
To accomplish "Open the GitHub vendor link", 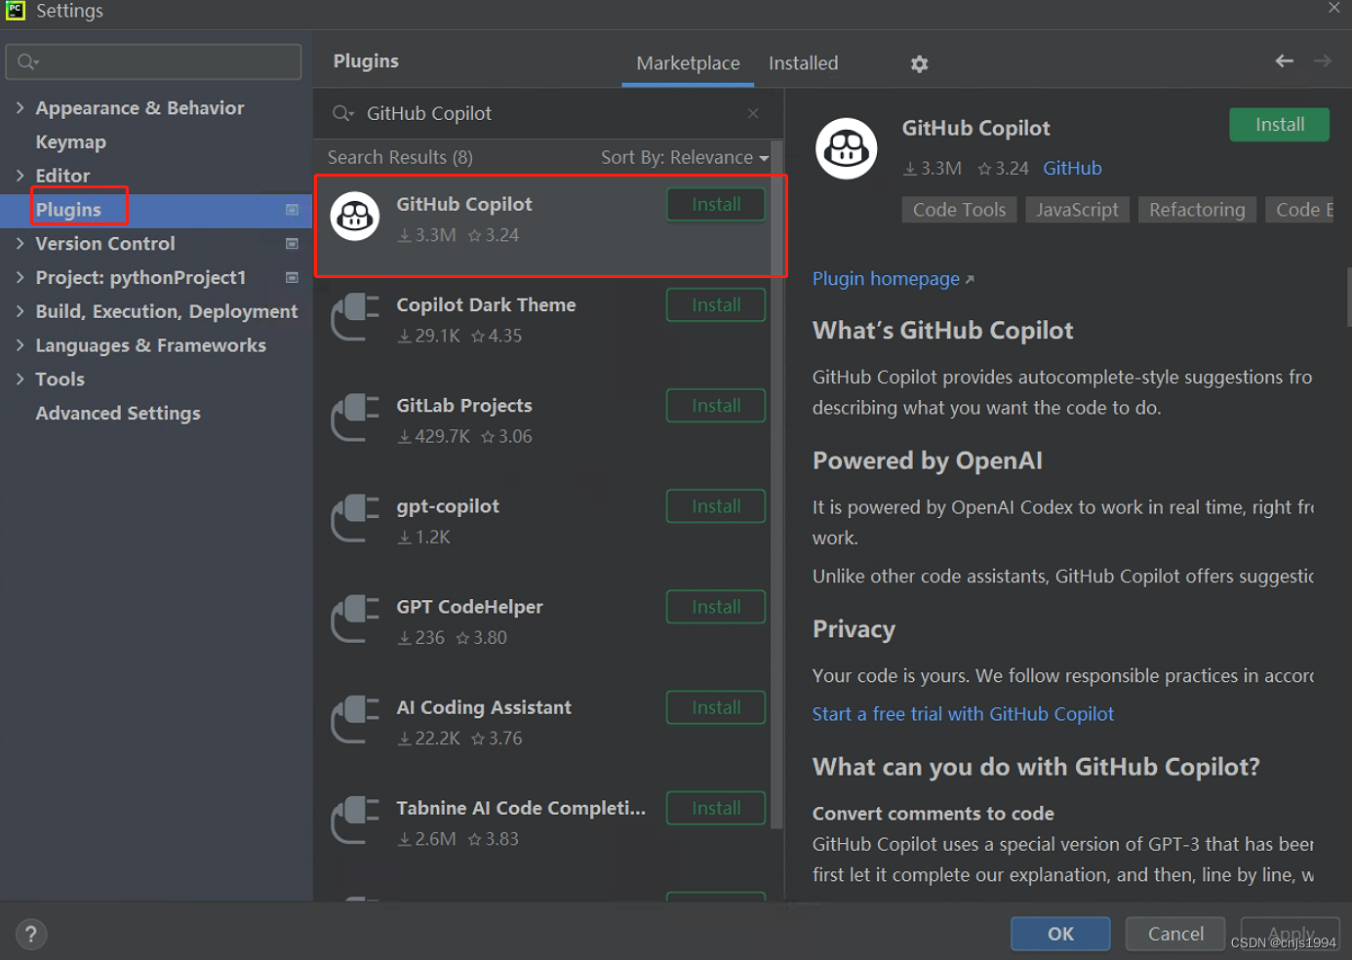I will pos(1072,168).
